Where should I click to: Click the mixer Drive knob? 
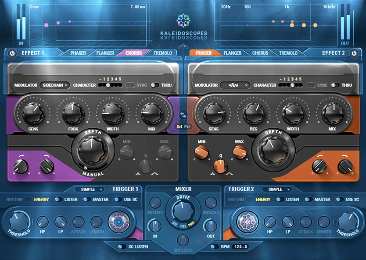pos(183,211)
